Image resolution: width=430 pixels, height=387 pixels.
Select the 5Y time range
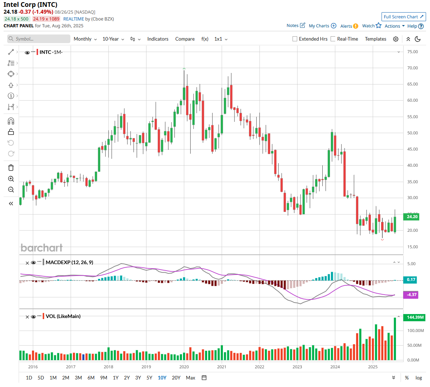(149, 378)
